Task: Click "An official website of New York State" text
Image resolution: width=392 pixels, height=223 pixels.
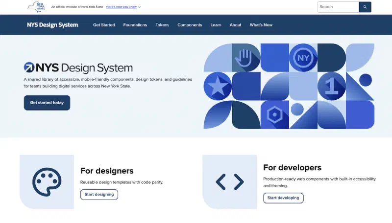Action: click(x=77, y=7)
